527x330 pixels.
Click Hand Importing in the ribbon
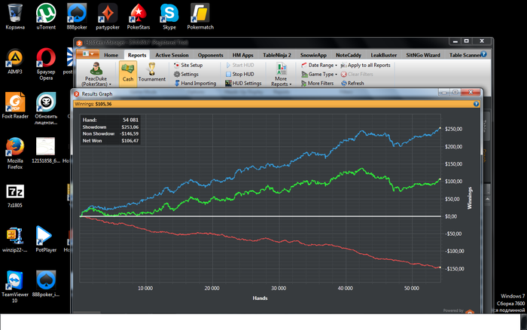pos(195,83)
